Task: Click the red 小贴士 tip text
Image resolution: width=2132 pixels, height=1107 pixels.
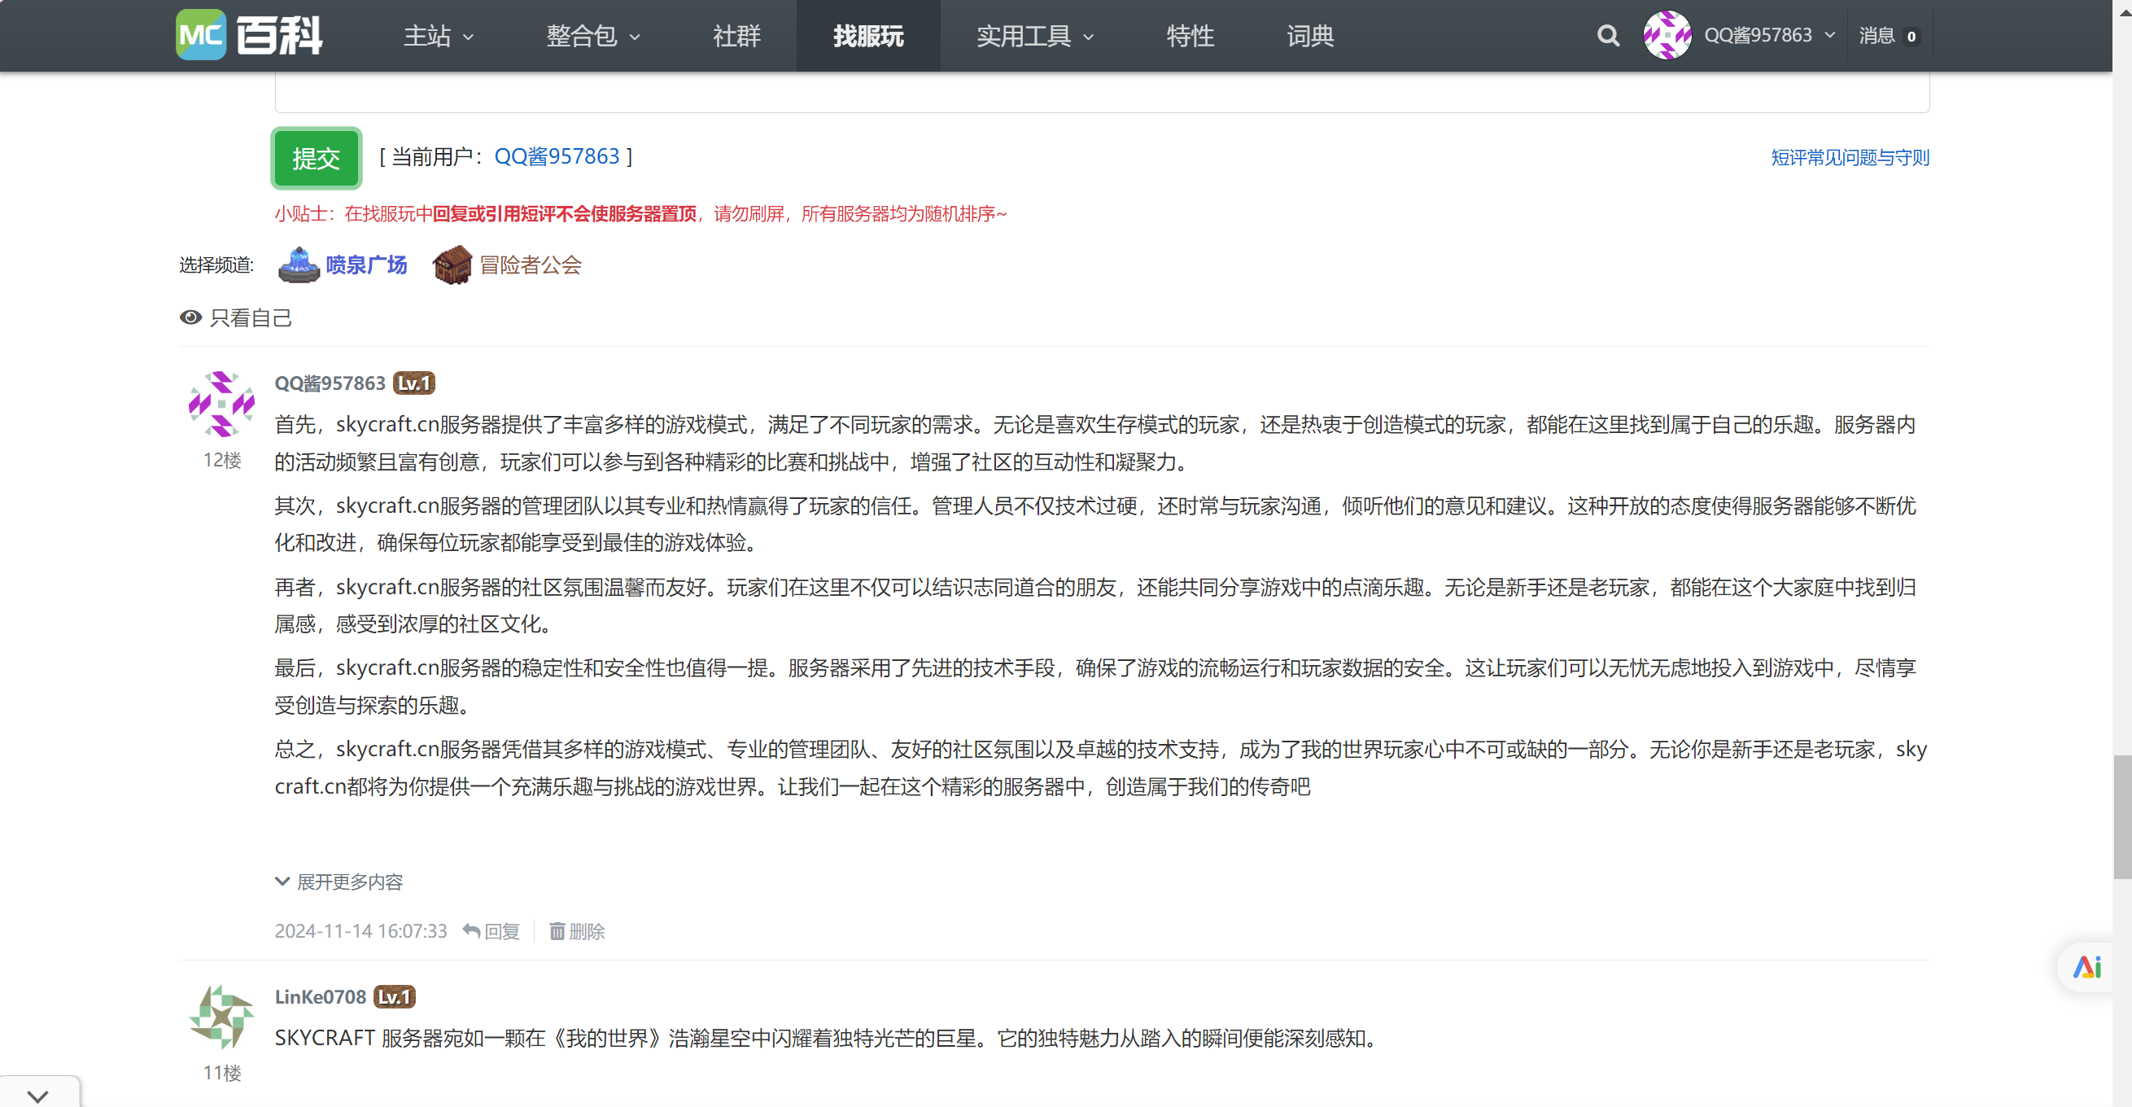Action: tap(640, 214)
